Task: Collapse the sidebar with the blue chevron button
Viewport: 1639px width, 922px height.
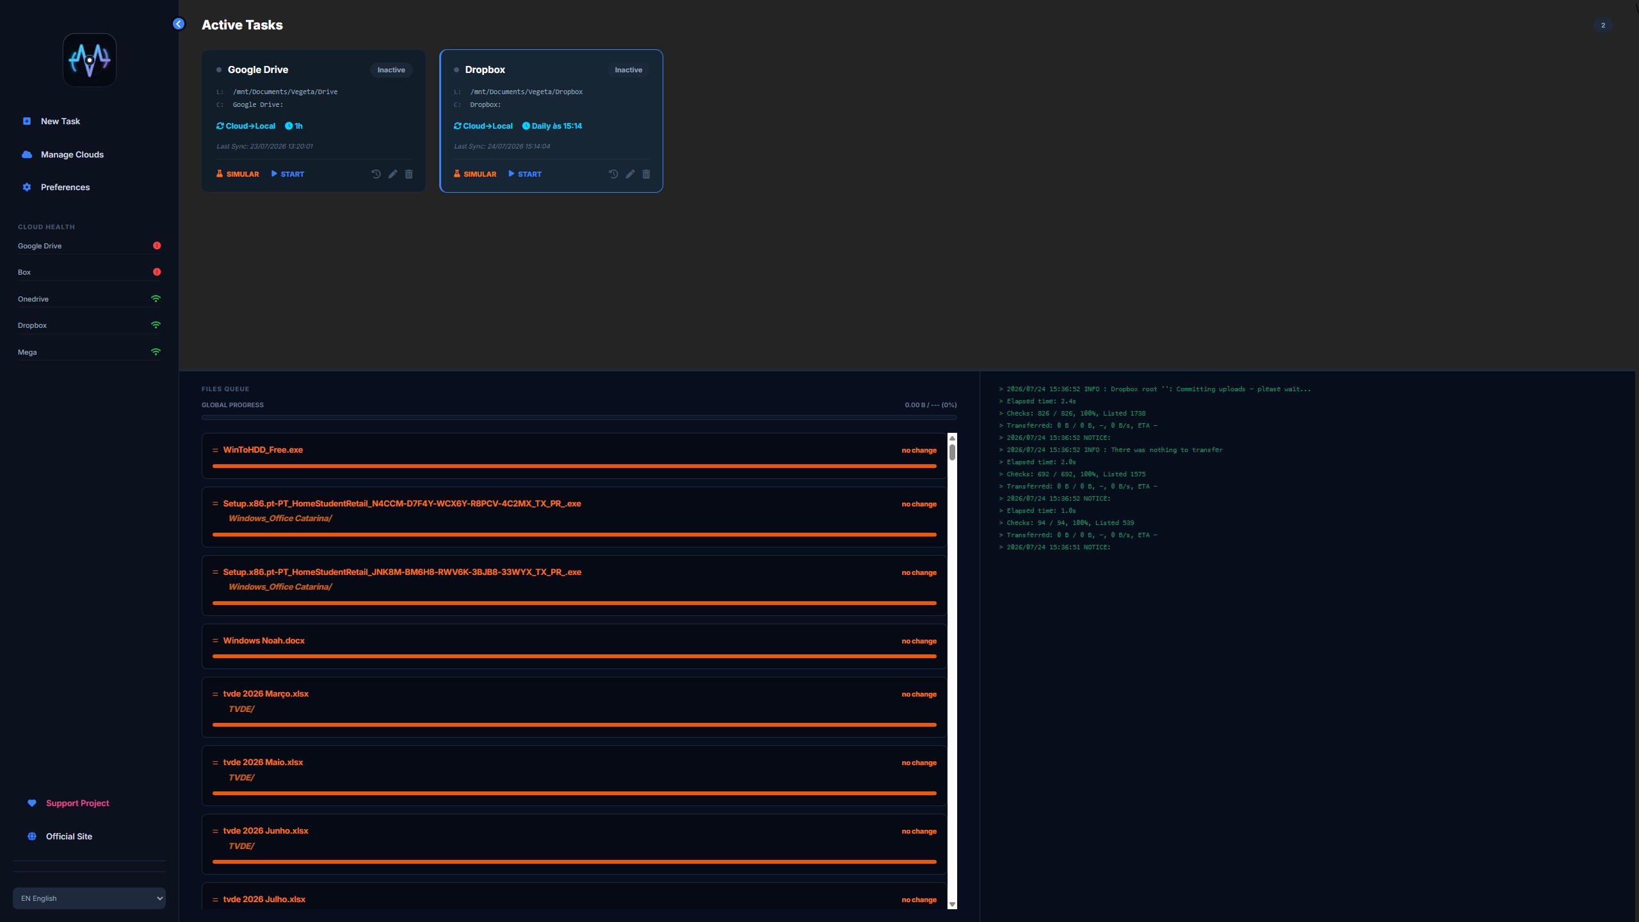Action: click(x=179, y=24)
